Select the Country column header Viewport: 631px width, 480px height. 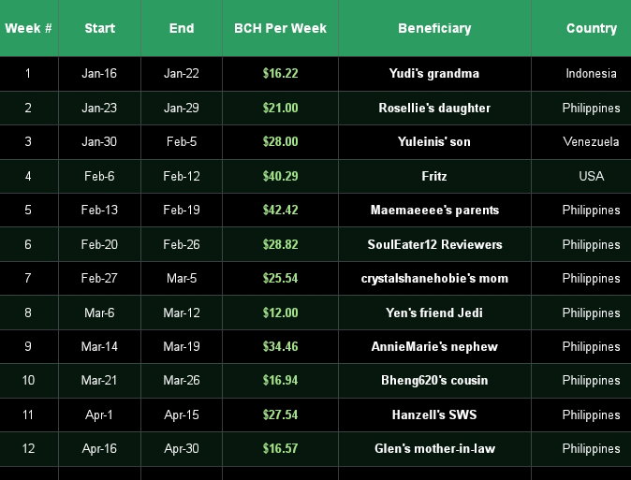click(581, 28)
